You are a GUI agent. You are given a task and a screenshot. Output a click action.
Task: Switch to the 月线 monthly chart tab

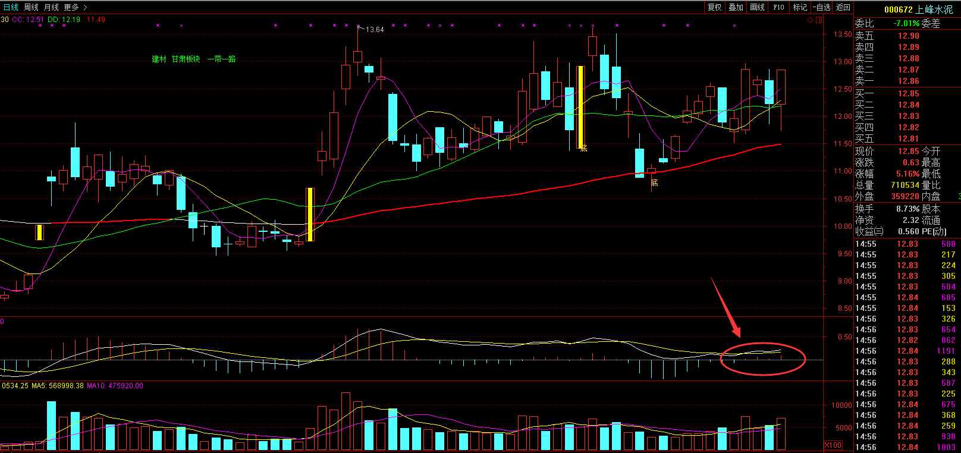coord(51,7)
